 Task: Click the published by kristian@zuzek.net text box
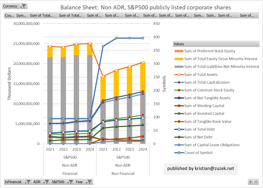201,168
